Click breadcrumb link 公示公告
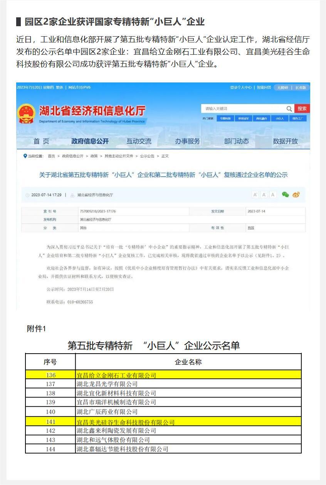The image size is (326, 485). pyautogui.click(x=147, y=156)
